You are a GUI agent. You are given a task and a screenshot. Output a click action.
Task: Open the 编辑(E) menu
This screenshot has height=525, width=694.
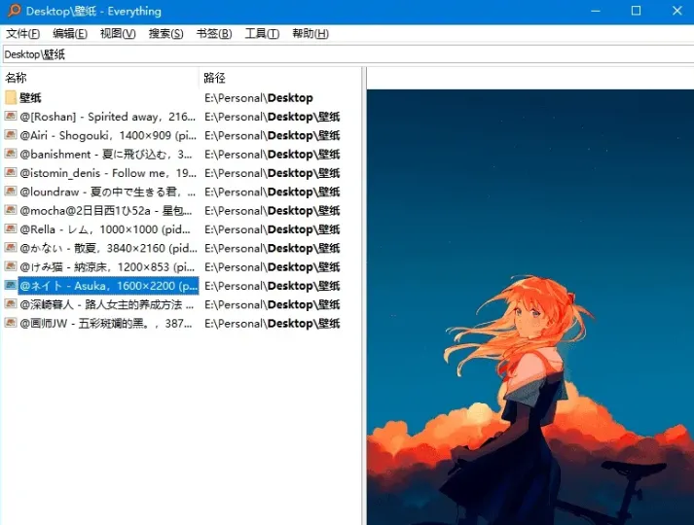pos(70,34)
